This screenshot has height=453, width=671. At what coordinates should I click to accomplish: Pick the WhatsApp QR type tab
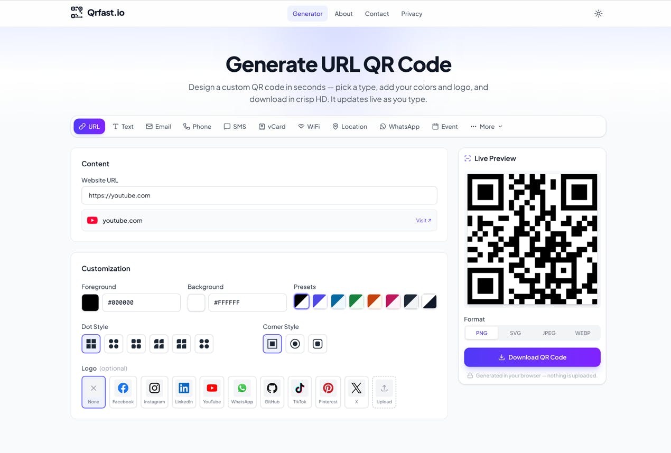[399, 127]
